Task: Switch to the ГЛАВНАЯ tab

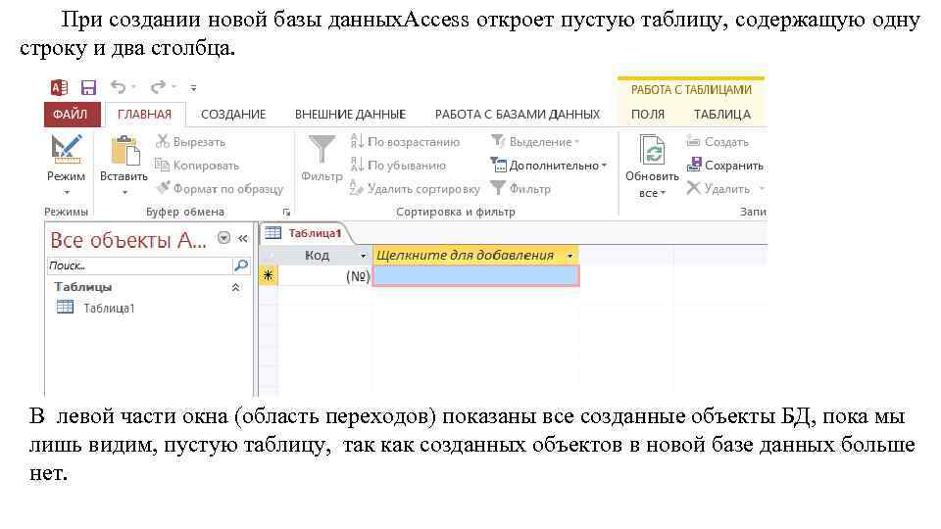Action: [145, 114]
